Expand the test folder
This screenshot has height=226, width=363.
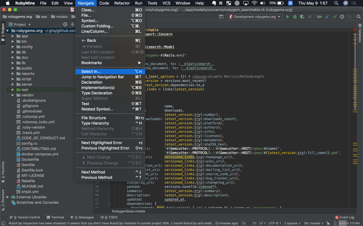click(13, 90)
